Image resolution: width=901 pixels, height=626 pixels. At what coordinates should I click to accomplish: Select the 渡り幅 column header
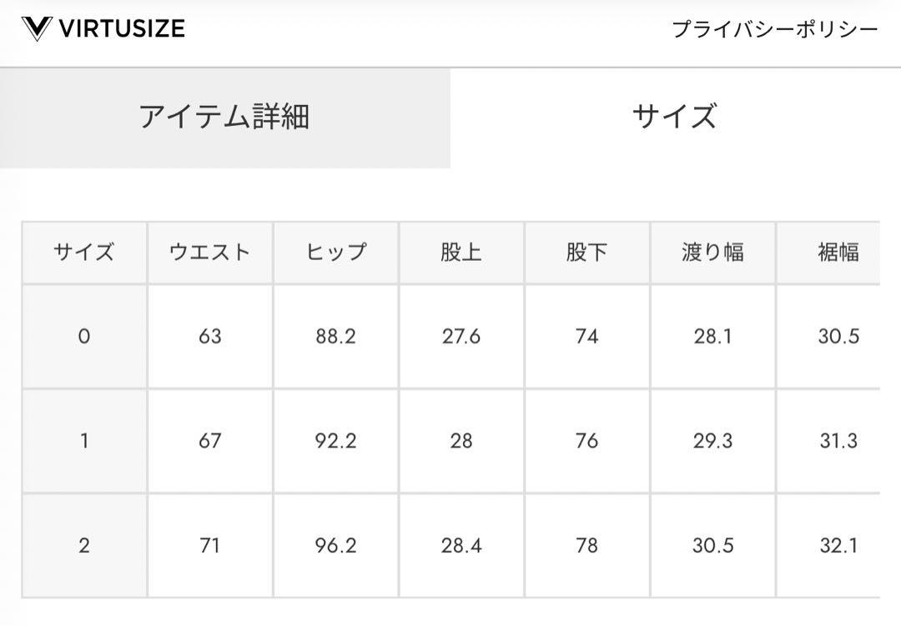click(x=712, y=252)
